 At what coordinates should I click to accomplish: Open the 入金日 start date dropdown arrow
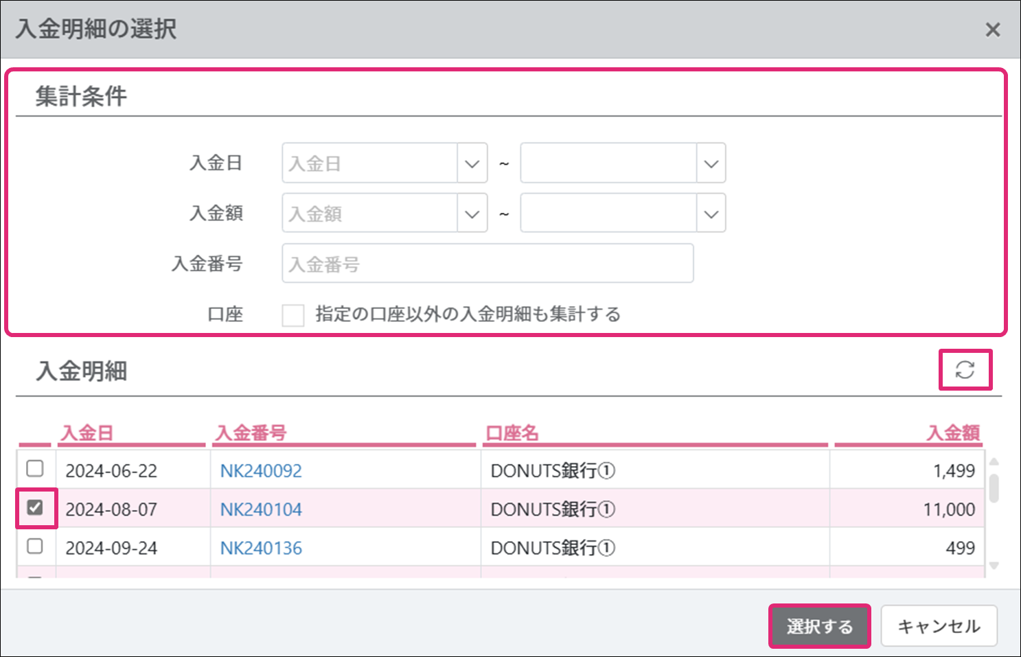coord(472,163)
